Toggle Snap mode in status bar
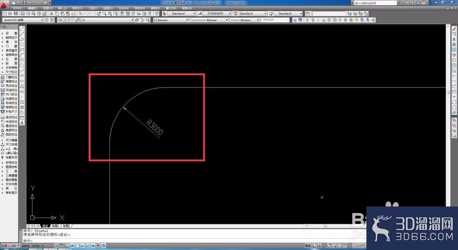The image size is (458, 250). point(56,245)
